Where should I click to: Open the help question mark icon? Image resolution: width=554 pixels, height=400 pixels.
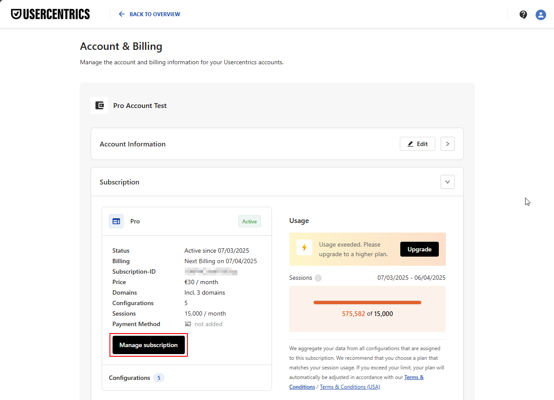tap(523, 14)
